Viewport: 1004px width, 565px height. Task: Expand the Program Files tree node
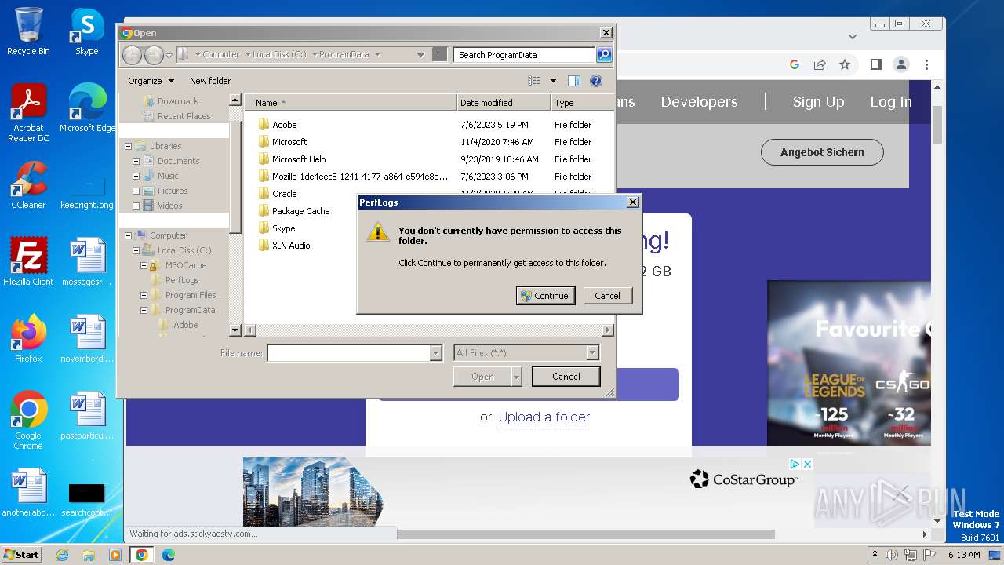144,295
